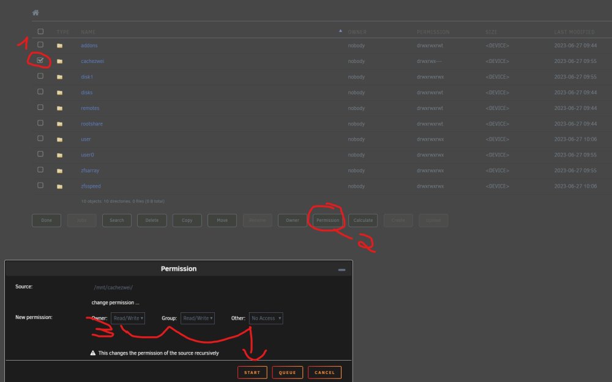Toggle the select-all checkbox in header
This screenshot has height=382, width=612.
[x=40, y=31]
